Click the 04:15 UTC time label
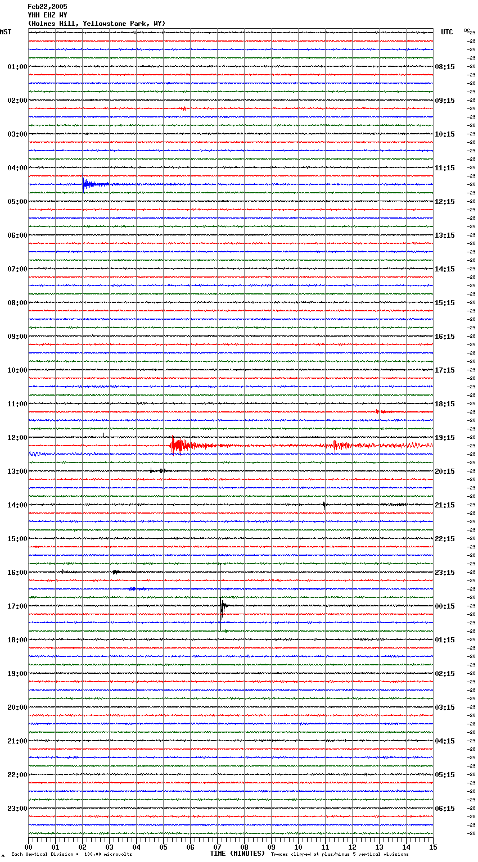Image resolution: width=478 pixels, height=862 pixels. (445, 741)
